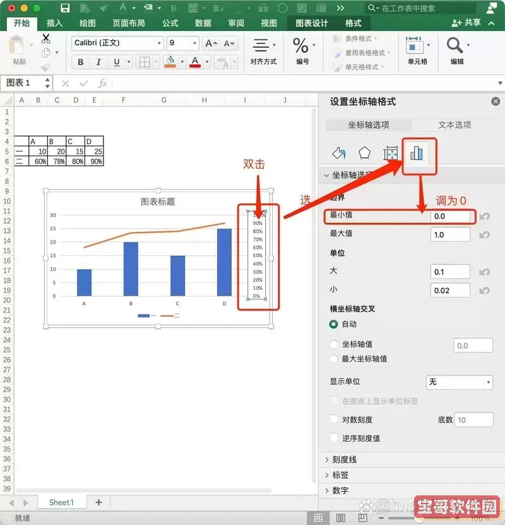Expand the formula bar arrow
Screen dimensions: 505x525
500,83
